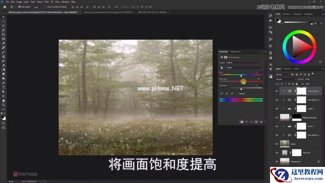Click the on-image adjustment hand tool
The image size is (325, 183).
click(x=222, y=67)
